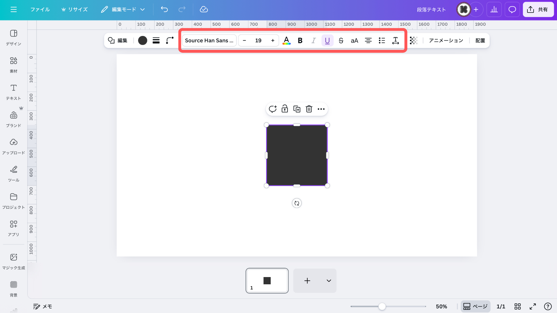Add a comment on the selected shape
Screen dimensions: 557x313
[x=273, y=109]
